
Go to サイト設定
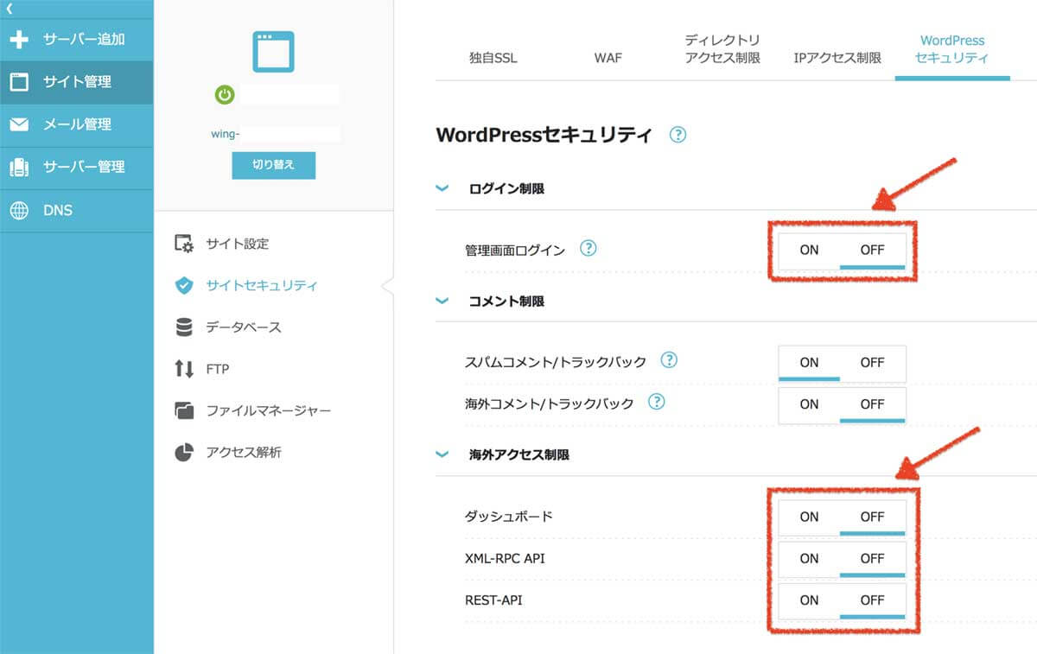238,244
